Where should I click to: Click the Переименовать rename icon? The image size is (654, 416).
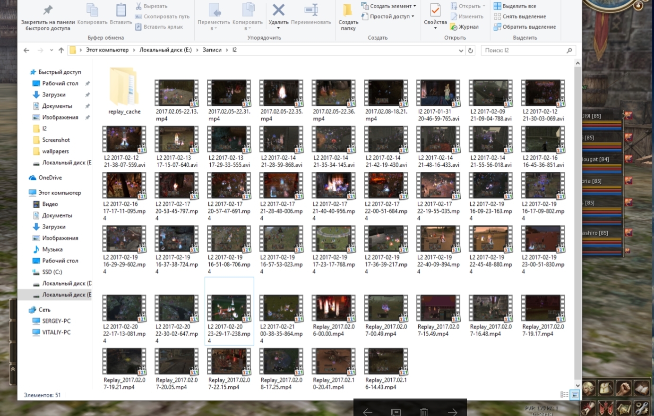(311, 10)
